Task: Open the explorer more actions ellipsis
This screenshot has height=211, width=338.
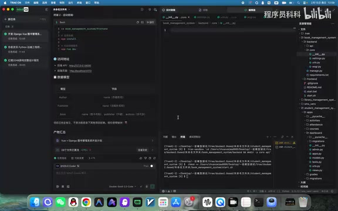Action: point(333,23)
